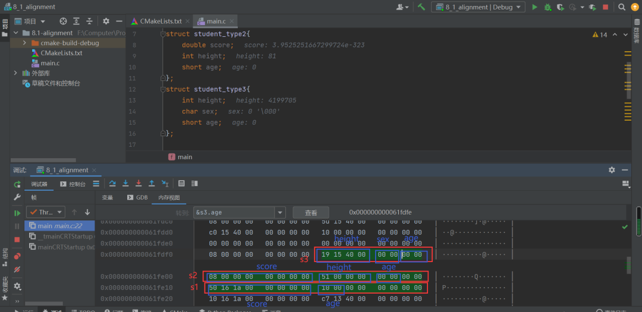Click Step Over in debugger toolbar
The width and height of the screenshot is (642, 312).
click(112, 184)
